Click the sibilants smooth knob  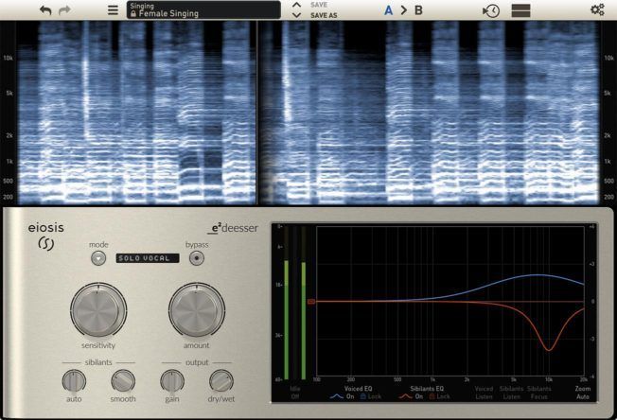123,381
